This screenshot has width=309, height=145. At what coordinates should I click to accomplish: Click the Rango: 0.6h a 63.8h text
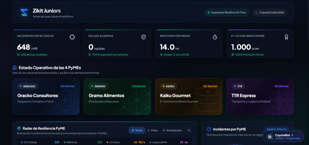(176, 55)
